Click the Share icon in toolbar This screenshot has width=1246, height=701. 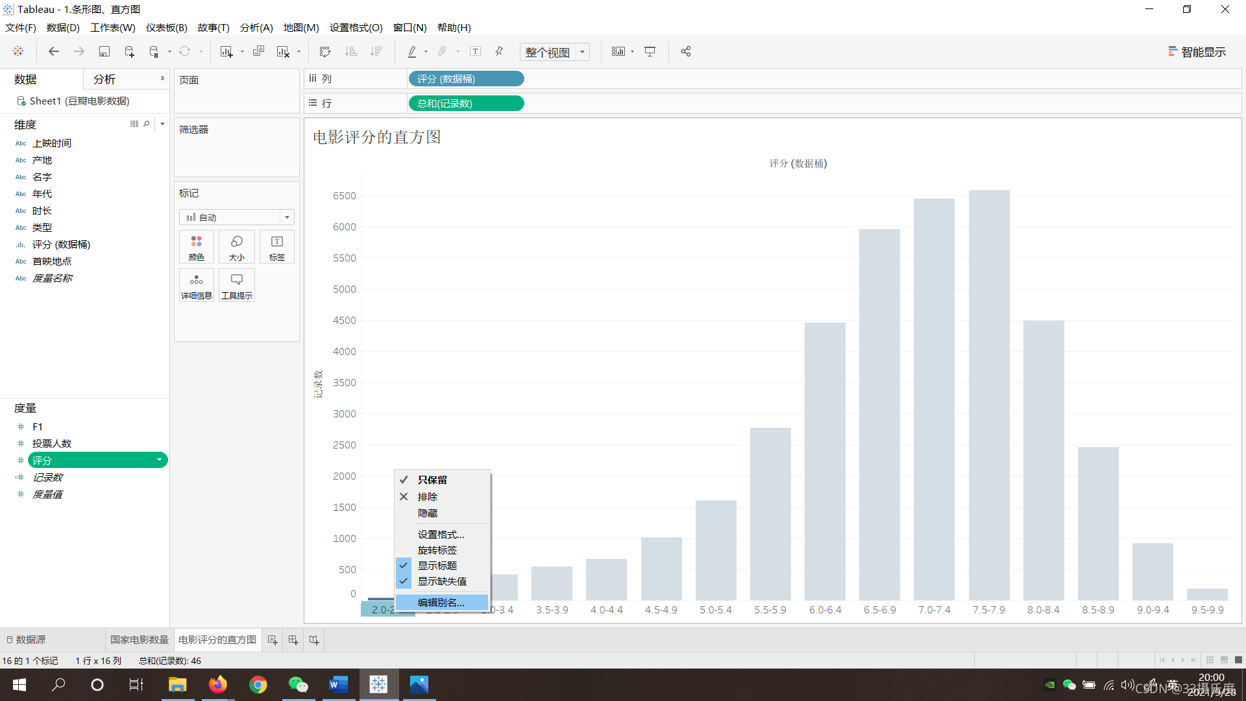click(686, 51)
